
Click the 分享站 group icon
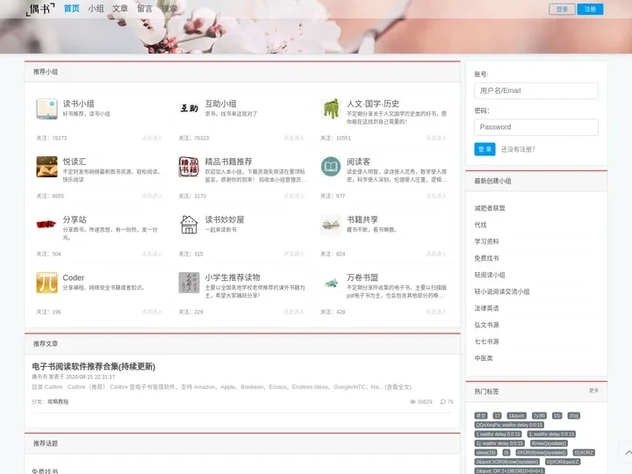pos(47,225)
